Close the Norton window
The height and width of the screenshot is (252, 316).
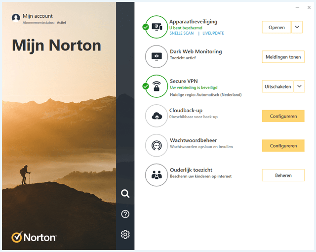309,7
